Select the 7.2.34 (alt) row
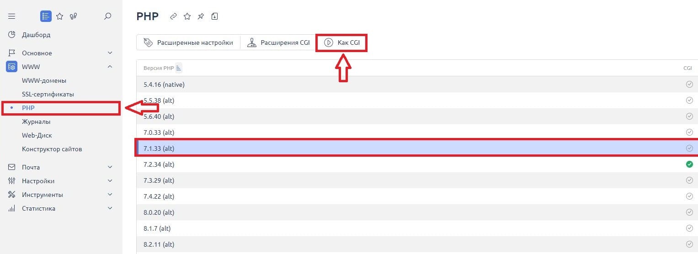The image size is (698, 254). (417, 164)
